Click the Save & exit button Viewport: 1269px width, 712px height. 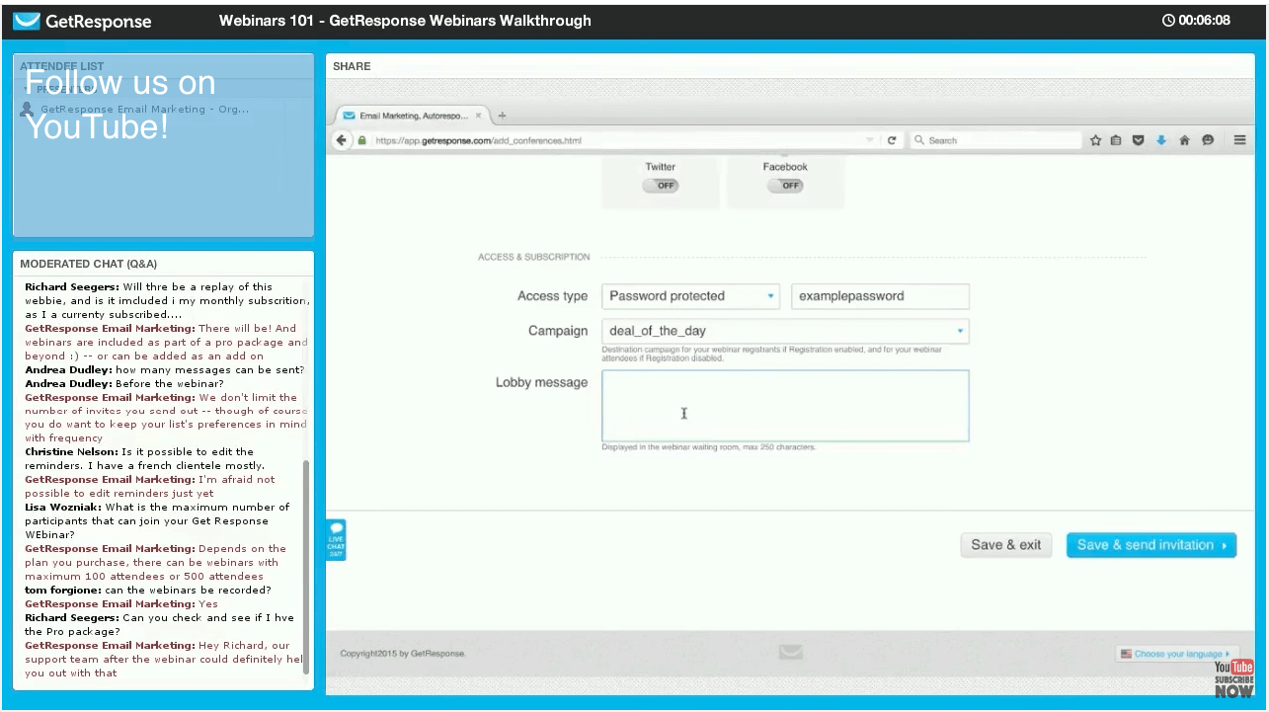pos(1005,545)
